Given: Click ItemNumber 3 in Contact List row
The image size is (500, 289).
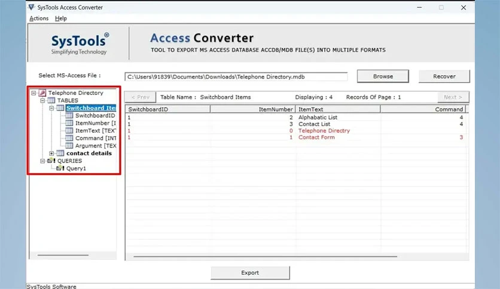Looking at the screenshot, I should tap(291, 124).
